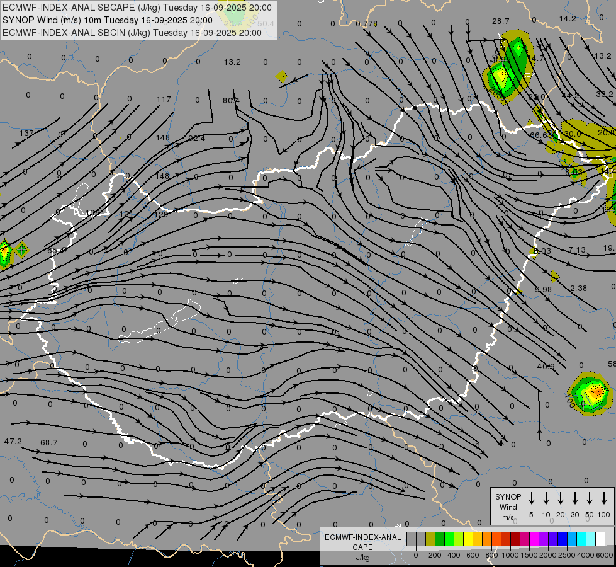The width and height of the screenshot is (616, 567).
Task: Click the 4000 tick label in CAPE legend
Action: coord(586,555)
